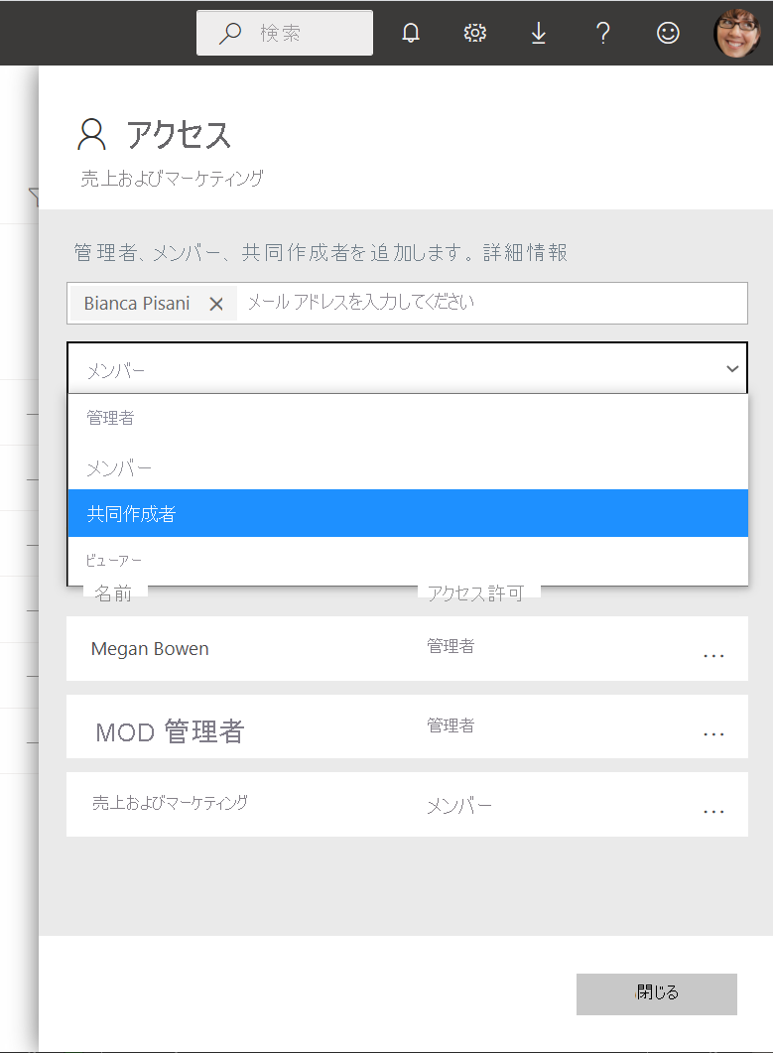The image size is (773, 1053).
Task: Open the settings gear icon
Action: (474, 32)
